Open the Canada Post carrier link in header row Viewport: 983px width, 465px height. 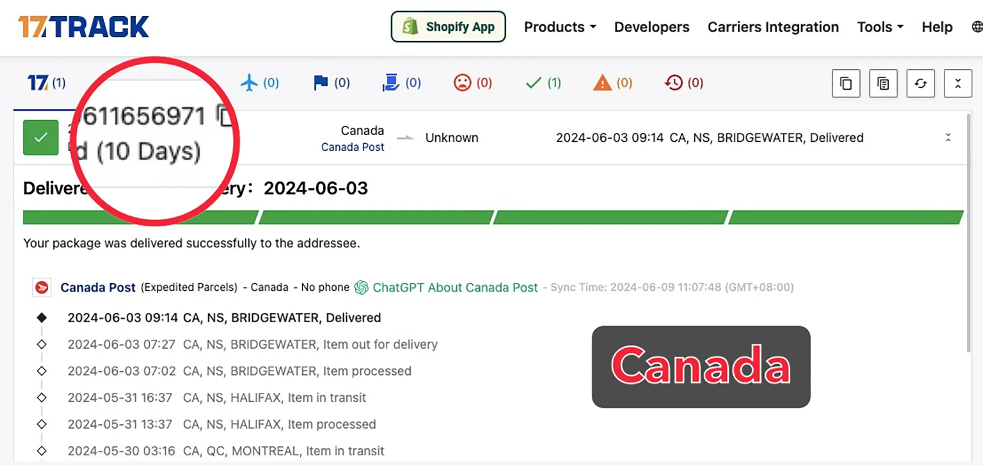click(x=352, y=147)
